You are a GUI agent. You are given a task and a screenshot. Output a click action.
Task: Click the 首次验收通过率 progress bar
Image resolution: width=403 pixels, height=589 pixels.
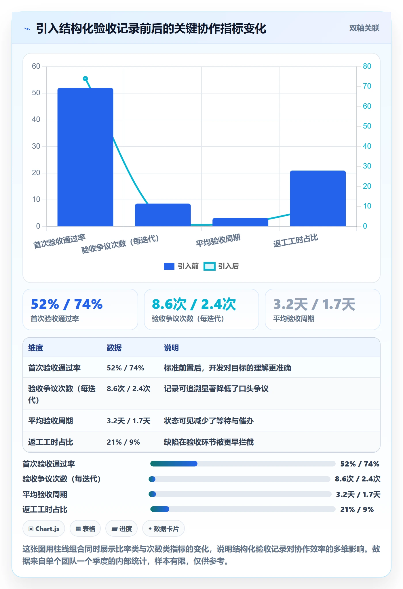click(x=243, y=464)
